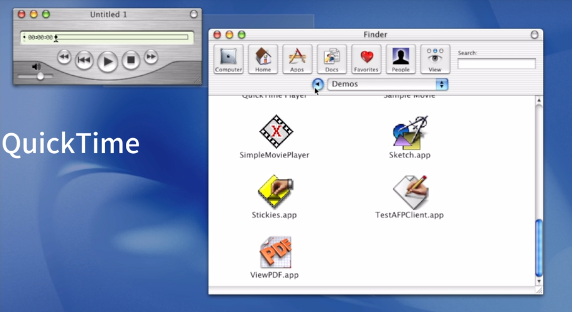Image resolution: width=572 pixels, height=312 pixels.
Task: Open People from the Finder toolbar
Action: pos(400,59)
